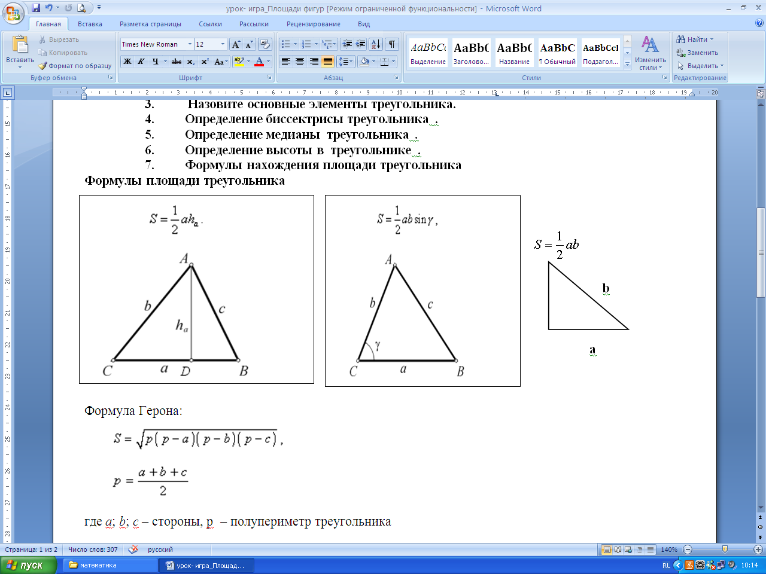Align text right

coord(314,62)
